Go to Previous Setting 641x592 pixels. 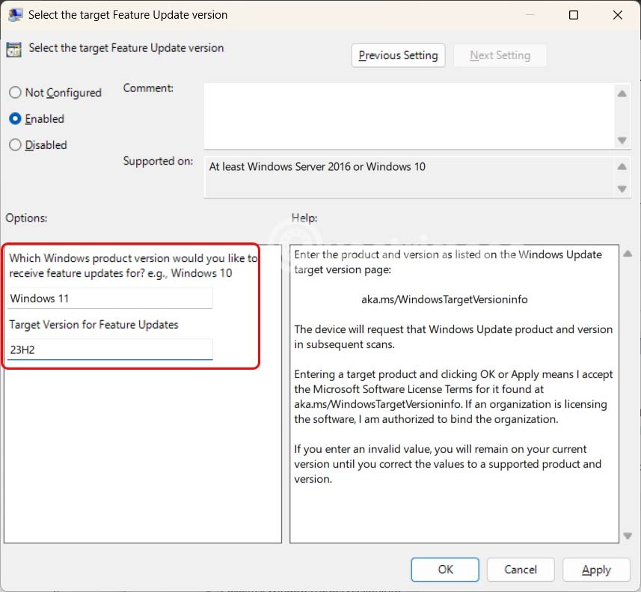(x=398, y=55)
